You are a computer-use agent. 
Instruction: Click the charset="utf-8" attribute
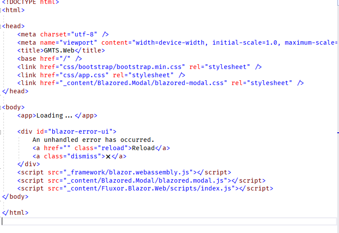pos(69,34)
